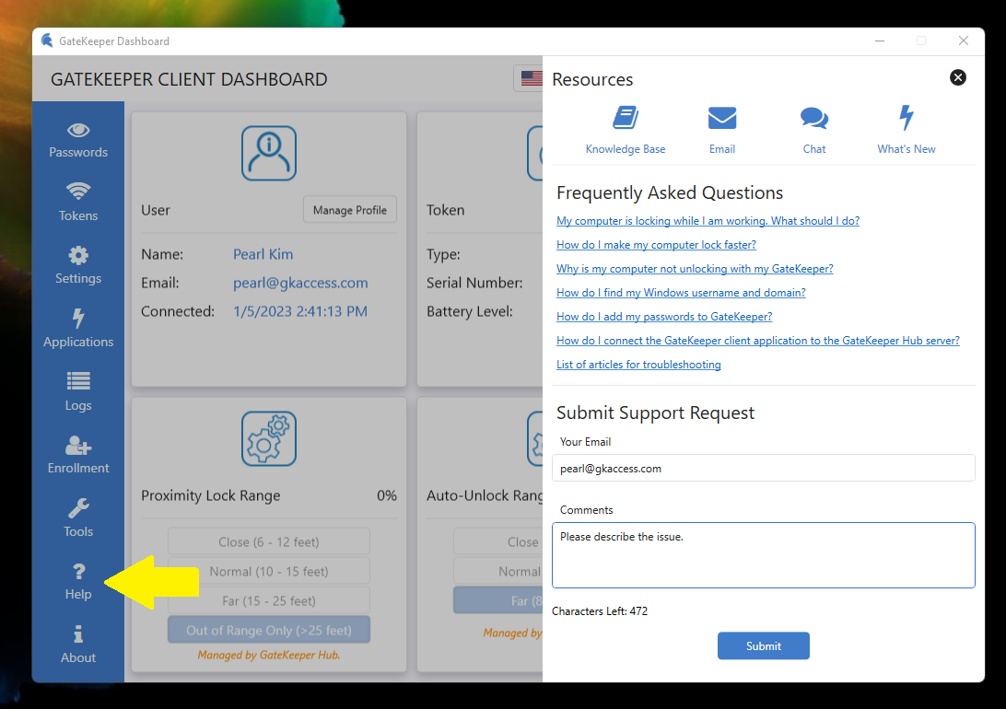The image size is (1006, 709).
Task: Close the Resources panel
Action: tap(958, 77)
